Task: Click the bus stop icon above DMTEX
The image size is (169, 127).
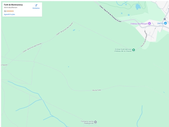Action: point(165,19)
